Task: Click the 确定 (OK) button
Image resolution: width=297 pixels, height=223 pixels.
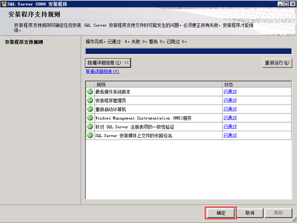Action: 221,213
